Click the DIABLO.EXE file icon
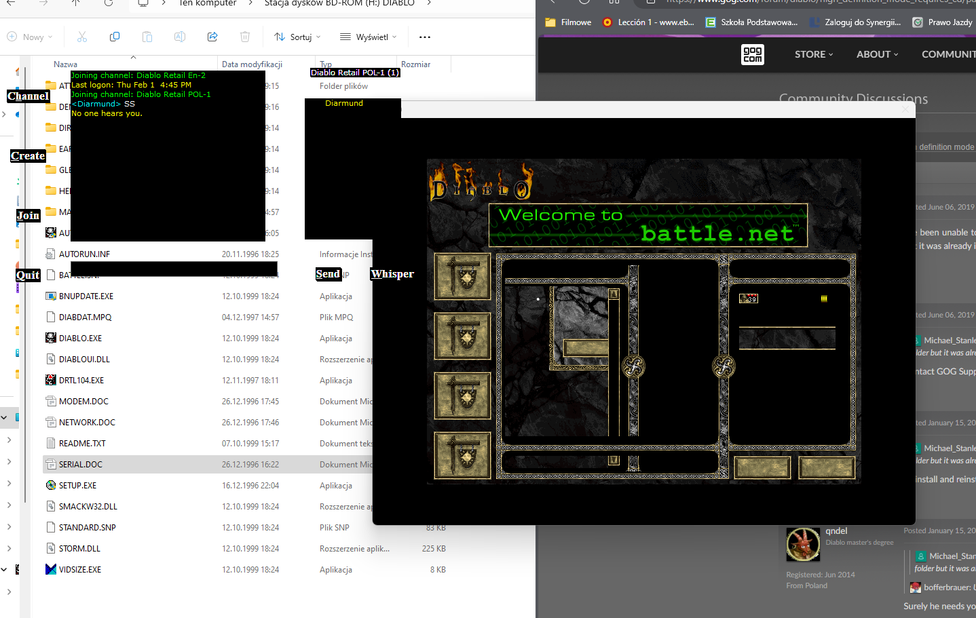976x618 pixels. pyautogui.click(x=50, y=338)
